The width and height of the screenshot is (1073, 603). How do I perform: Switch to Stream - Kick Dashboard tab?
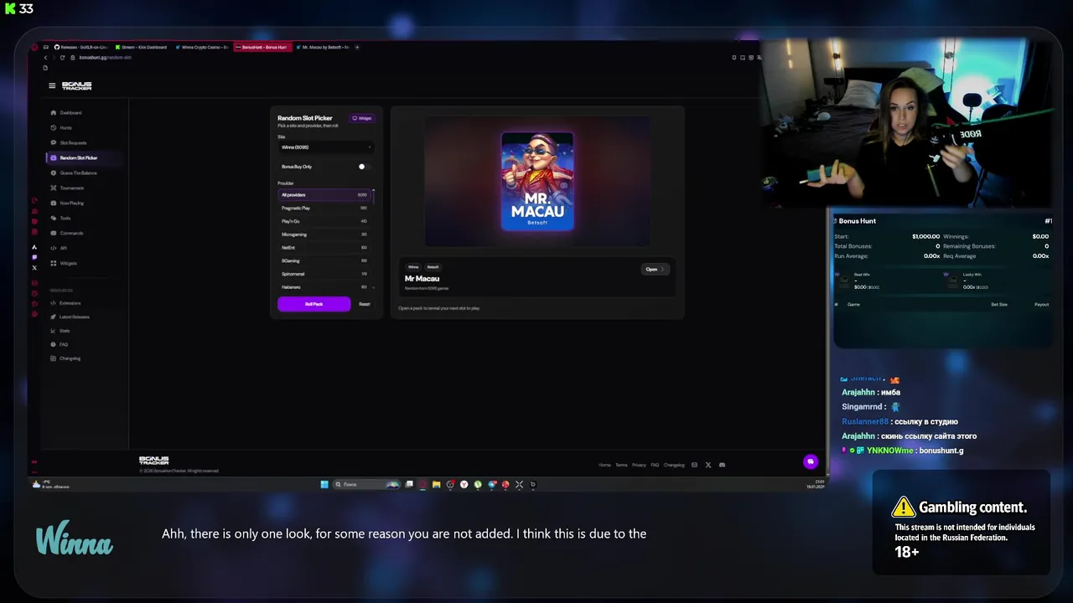click(143, 47)
